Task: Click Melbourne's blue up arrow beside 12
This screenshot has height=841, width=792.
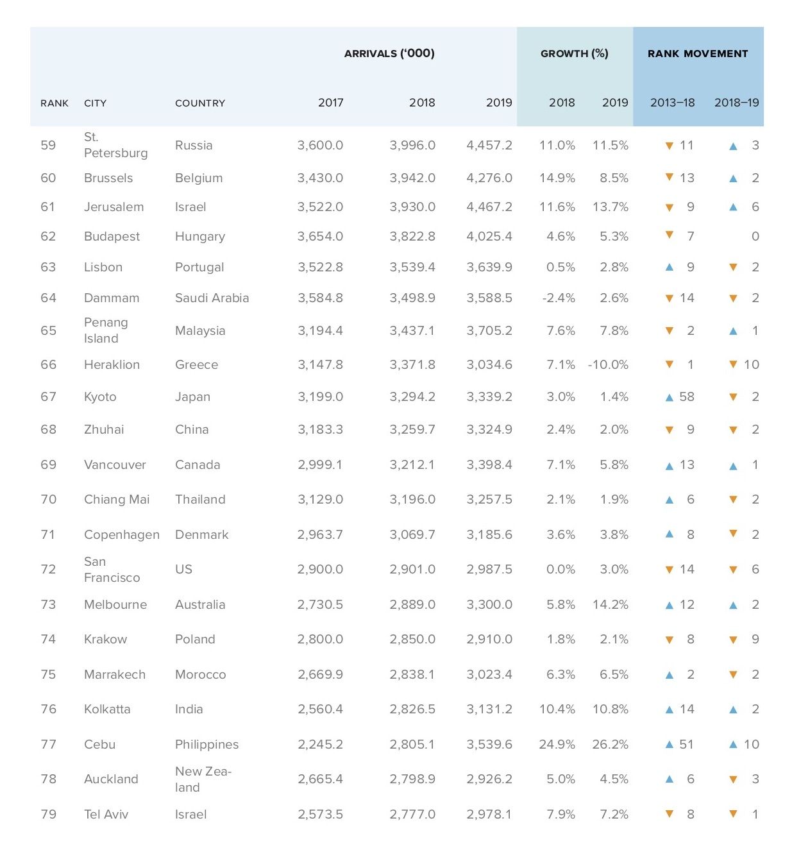Action: click(670, 605)
